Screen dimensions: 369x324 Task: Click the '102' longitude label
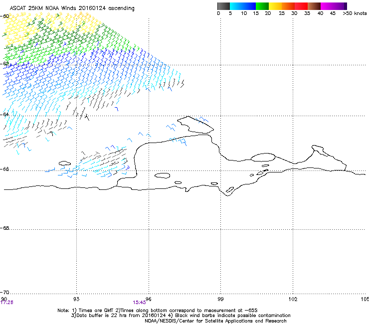pos(293,299)
